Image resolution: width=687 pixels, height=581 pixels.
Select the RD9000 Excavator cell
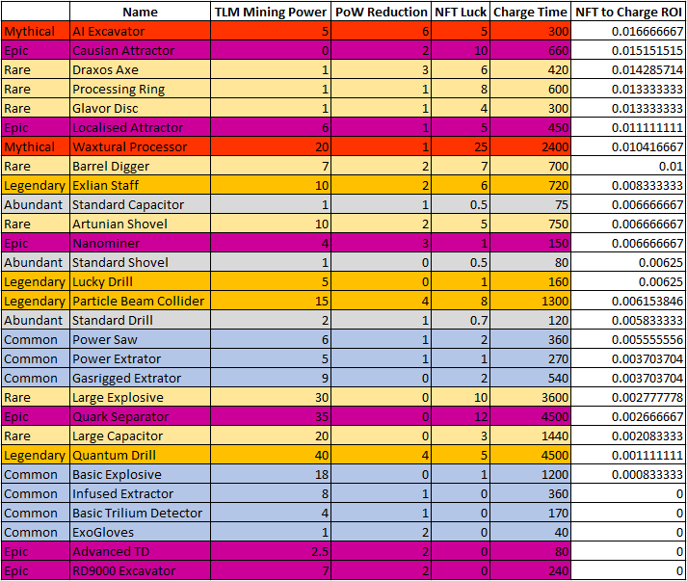(x=140, y=571)
